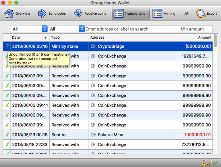Switch to the Send coins tab
This screenshot has height=167, width=221.
52,14
